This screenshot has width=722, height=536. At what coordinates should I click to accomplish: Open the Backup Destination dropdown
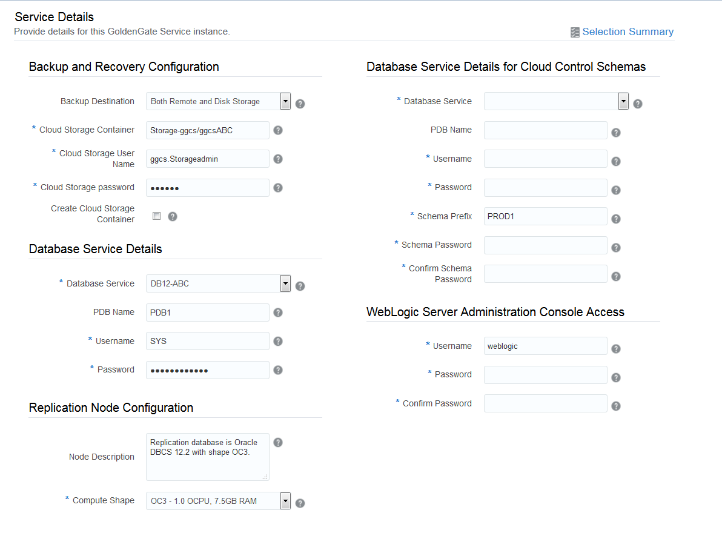[285, 101]
